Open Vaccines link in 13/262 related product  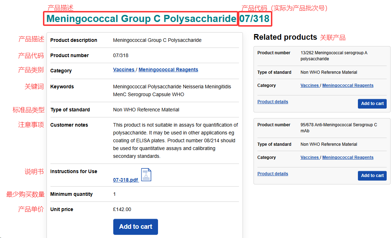coord(310,85)
